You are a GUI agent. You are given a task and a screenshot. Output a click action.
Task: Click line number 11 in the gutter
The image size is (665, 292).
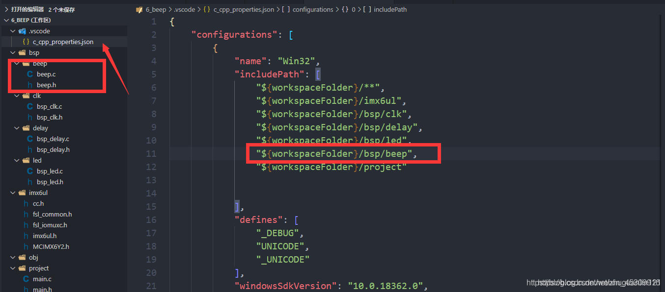tap(151, 154)
